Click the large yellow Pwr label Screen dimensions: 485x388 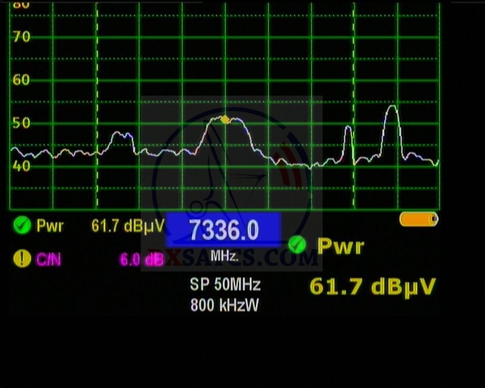tap(340, 246)
